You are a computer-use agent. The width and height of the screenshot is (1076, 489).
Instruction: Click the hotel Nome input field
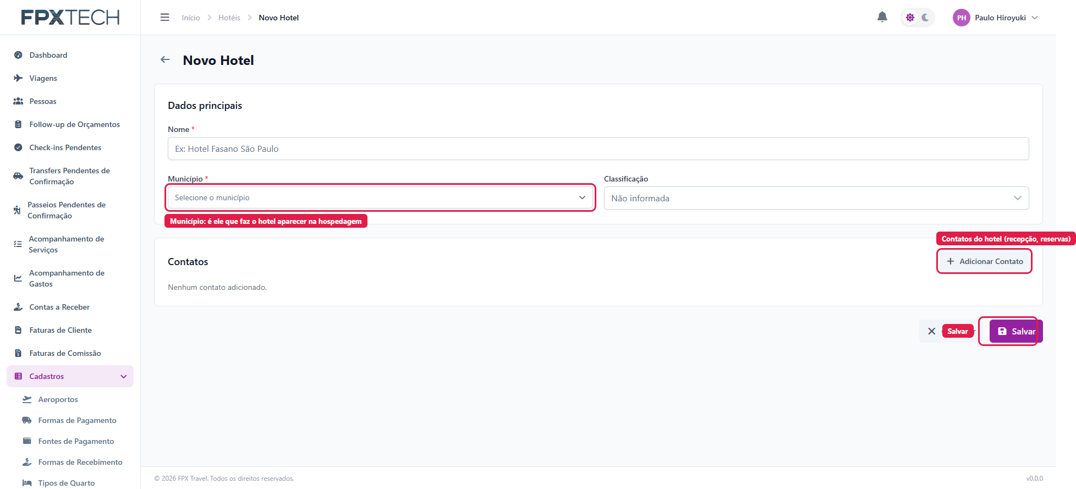[598, 149]
